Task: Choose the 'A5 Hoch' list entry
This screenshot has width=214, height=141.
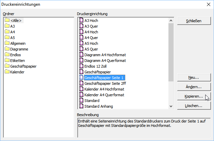Action: (91, 43)
